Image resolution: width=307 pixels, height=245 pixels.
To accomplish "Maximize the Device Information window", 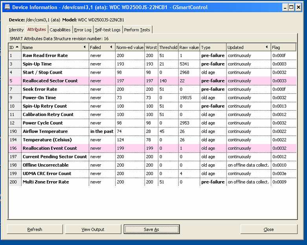I will click(291, 7).
